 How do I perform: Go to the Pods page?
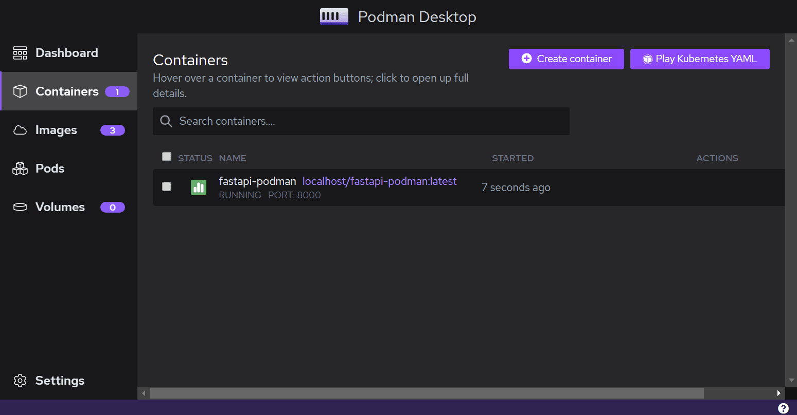[x=68, y=168]
